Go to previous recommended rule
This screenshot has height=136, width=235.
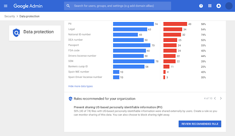click(x=215, y=99)
